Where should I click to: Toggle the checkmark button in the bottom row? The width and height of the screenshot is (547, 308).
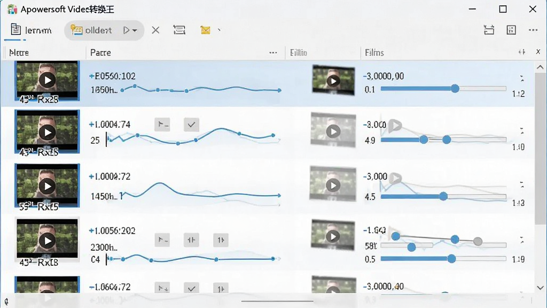tap(192, 288)
